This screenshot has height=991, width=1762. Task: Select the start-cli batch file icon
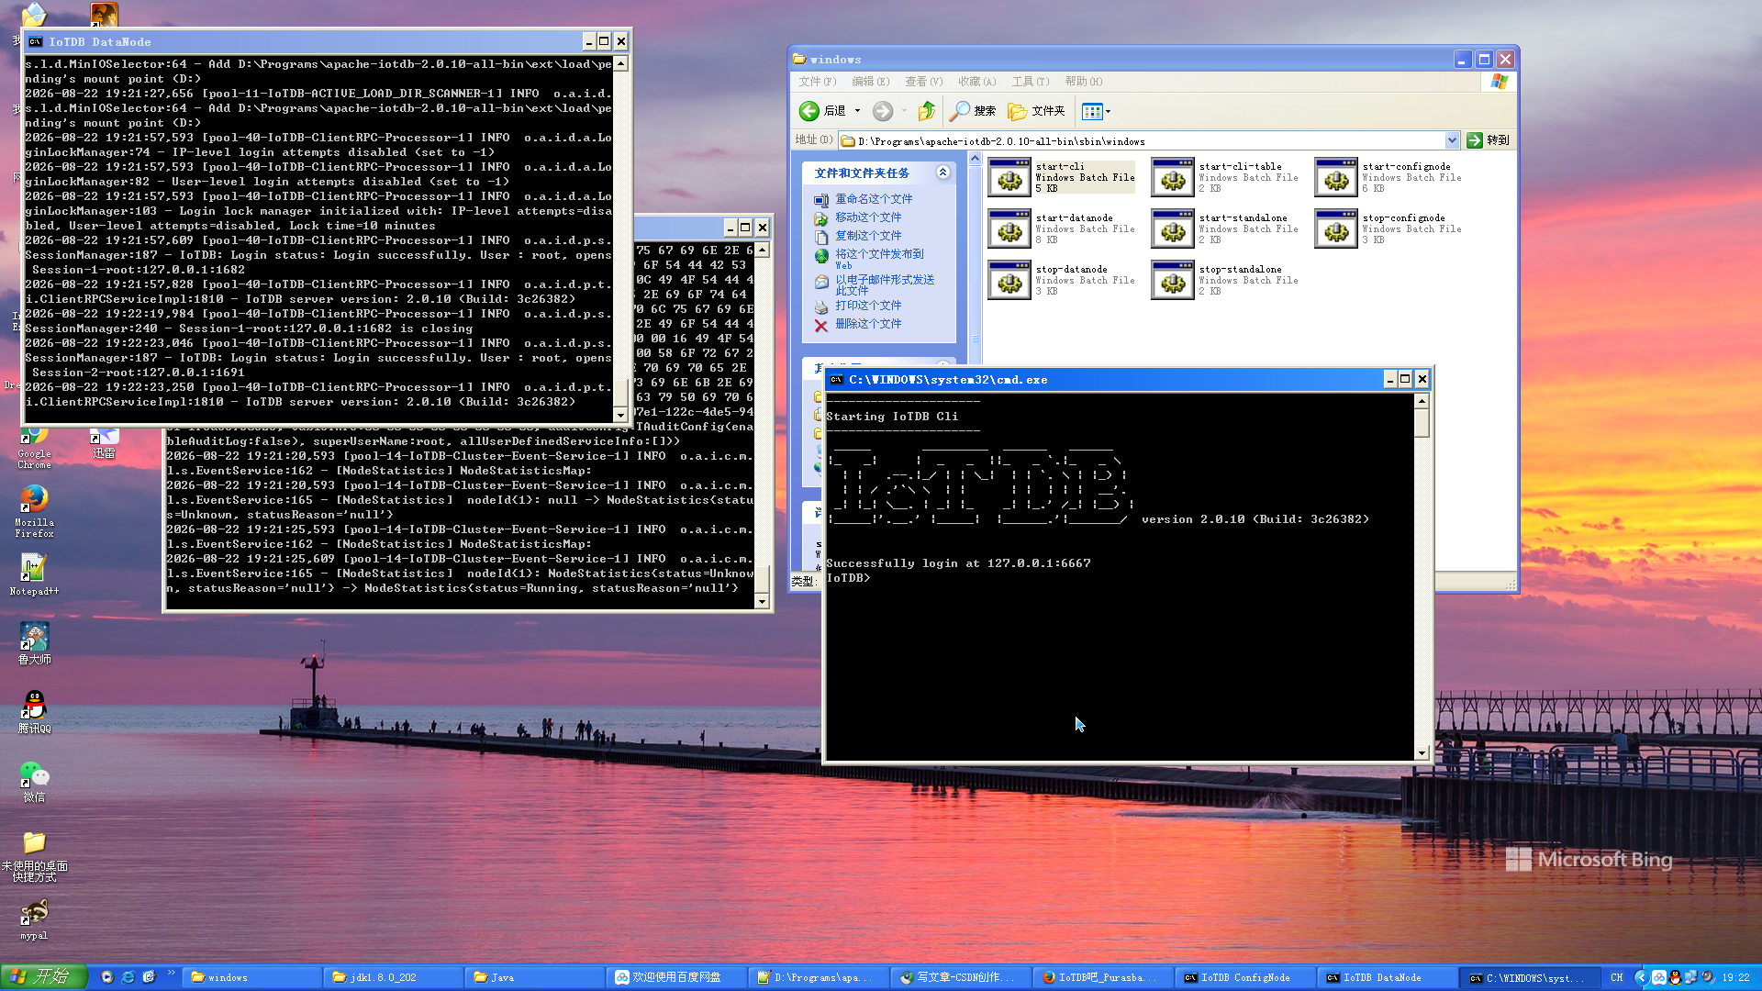pos(1009,177)
